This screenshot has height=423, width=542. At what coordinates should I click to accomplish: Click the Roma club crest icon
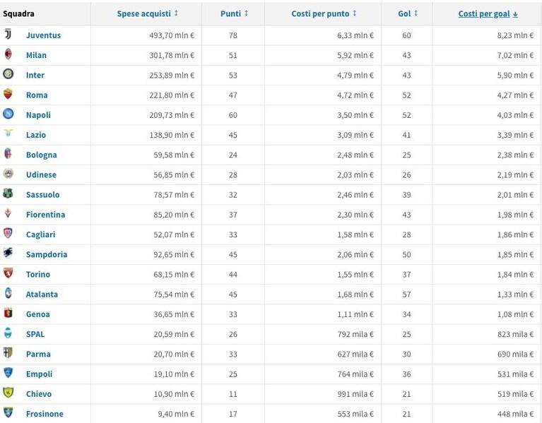pos(8,94)
